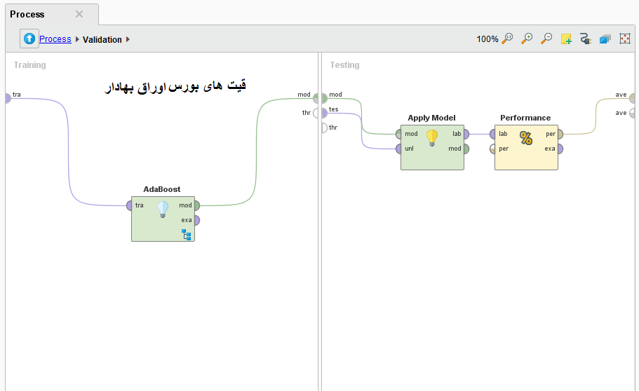Screen dimensions: 639x391
Task: Click the reset zoom 1:1 magnifier icon
Action: click(507, 39)
